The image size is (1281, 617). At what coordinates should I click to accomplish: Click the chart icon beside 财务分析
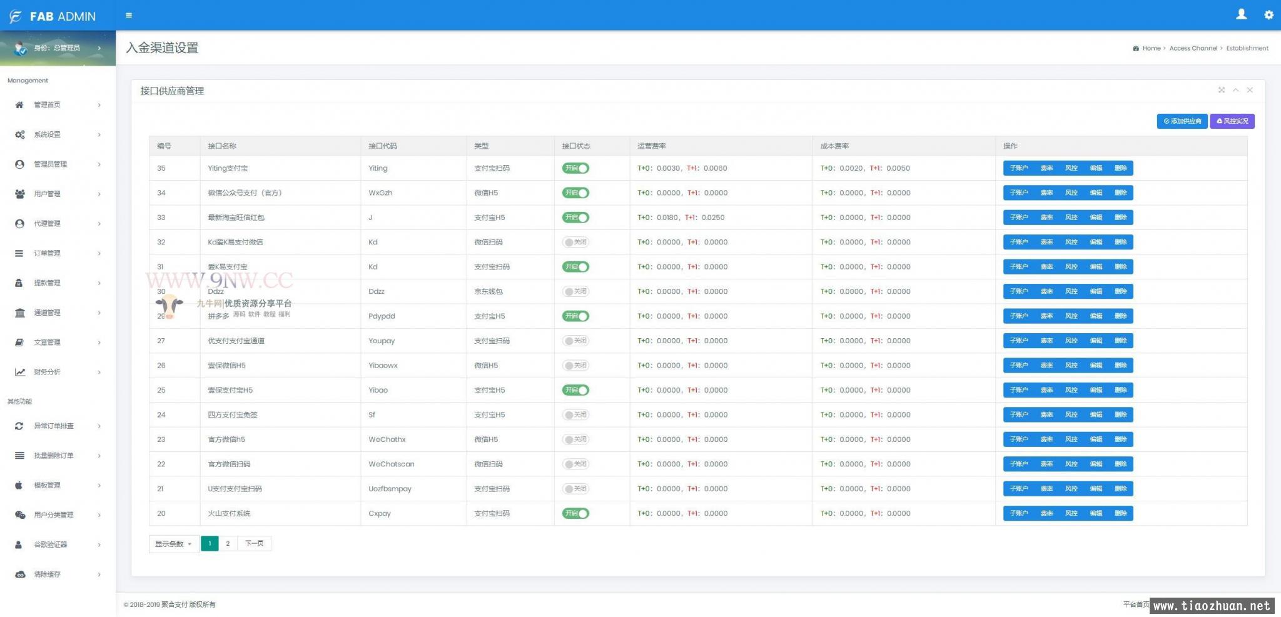20,372
